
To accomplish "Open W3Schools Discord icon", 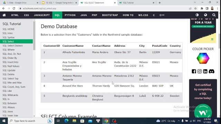I will pos(211,71).
